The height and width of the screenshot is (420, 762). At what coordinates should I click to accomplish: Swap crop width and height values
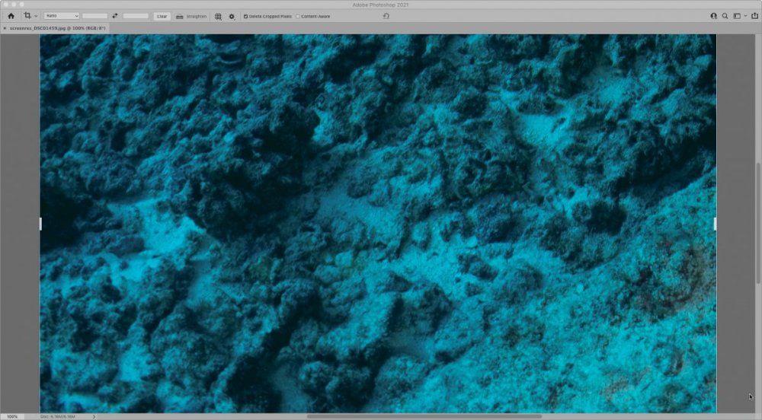115,16
